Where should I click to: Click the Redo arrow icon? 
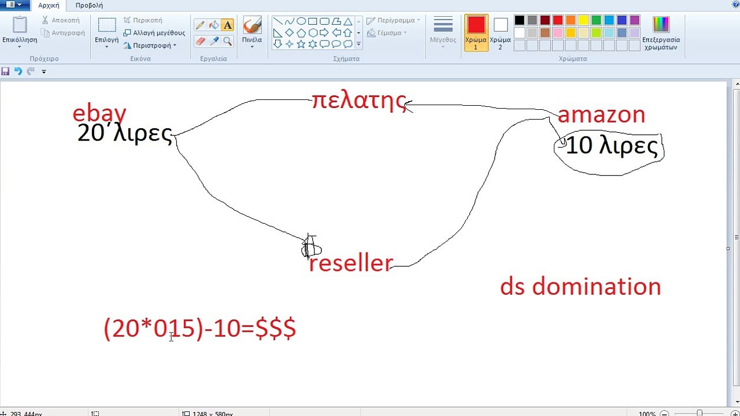tap(31, 71)
